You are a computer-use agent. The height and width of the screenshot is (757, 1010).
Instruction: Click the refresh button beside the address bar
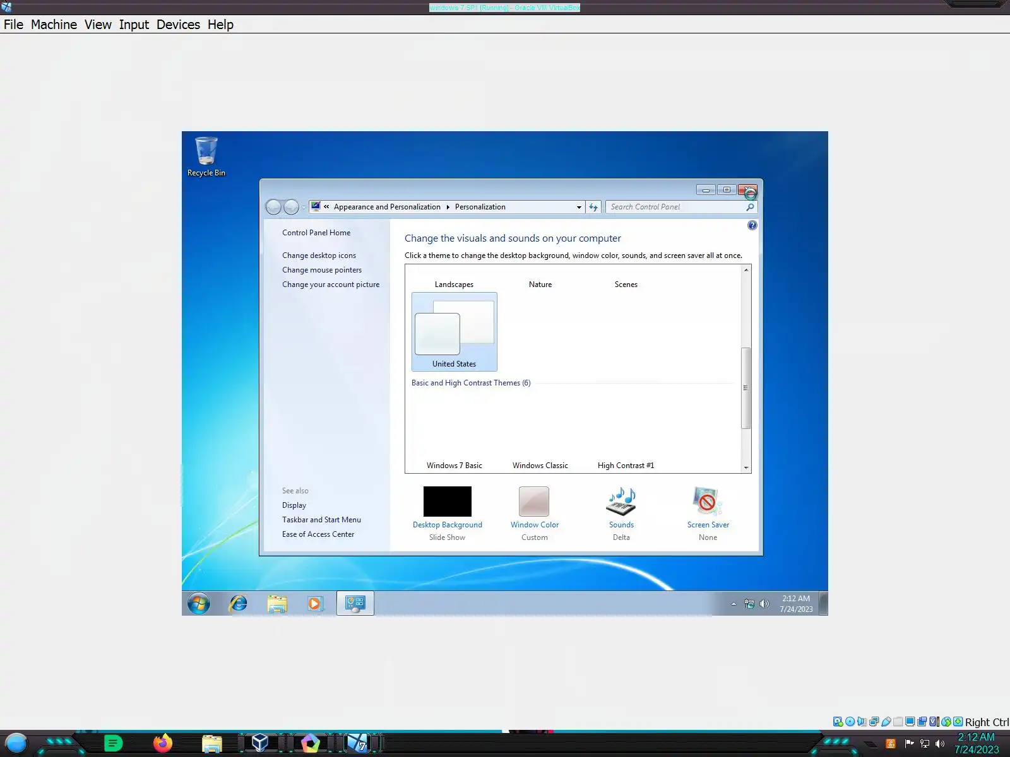coord(593,207)
